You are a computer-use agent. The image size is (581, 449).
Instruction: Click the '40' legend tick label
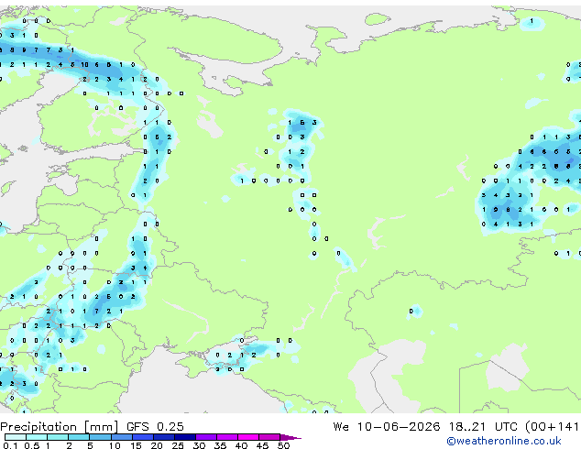point(241,445)
